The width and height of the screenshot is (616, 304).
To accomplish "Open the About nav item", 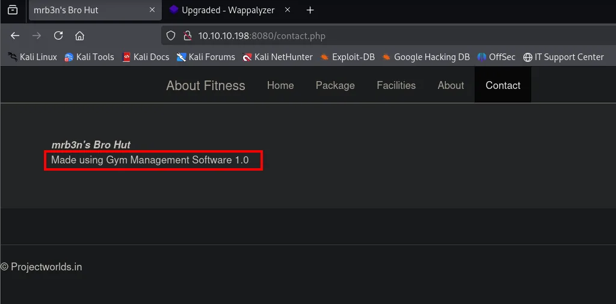I will [451, 85].
